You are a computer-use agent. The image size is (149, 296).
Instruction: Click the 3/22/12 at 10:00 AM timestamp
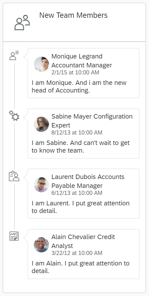77,253
